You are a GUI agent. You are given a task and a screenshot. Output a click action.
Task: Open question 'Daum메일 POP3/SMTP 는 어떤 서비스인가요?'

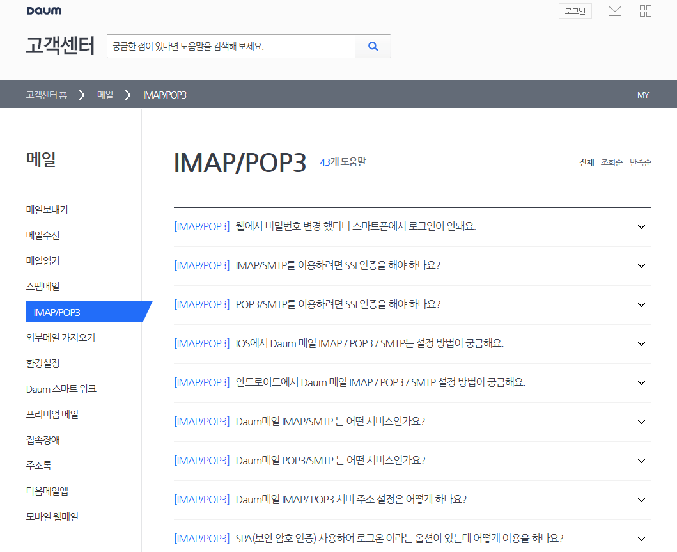click(x=331, y=461)
